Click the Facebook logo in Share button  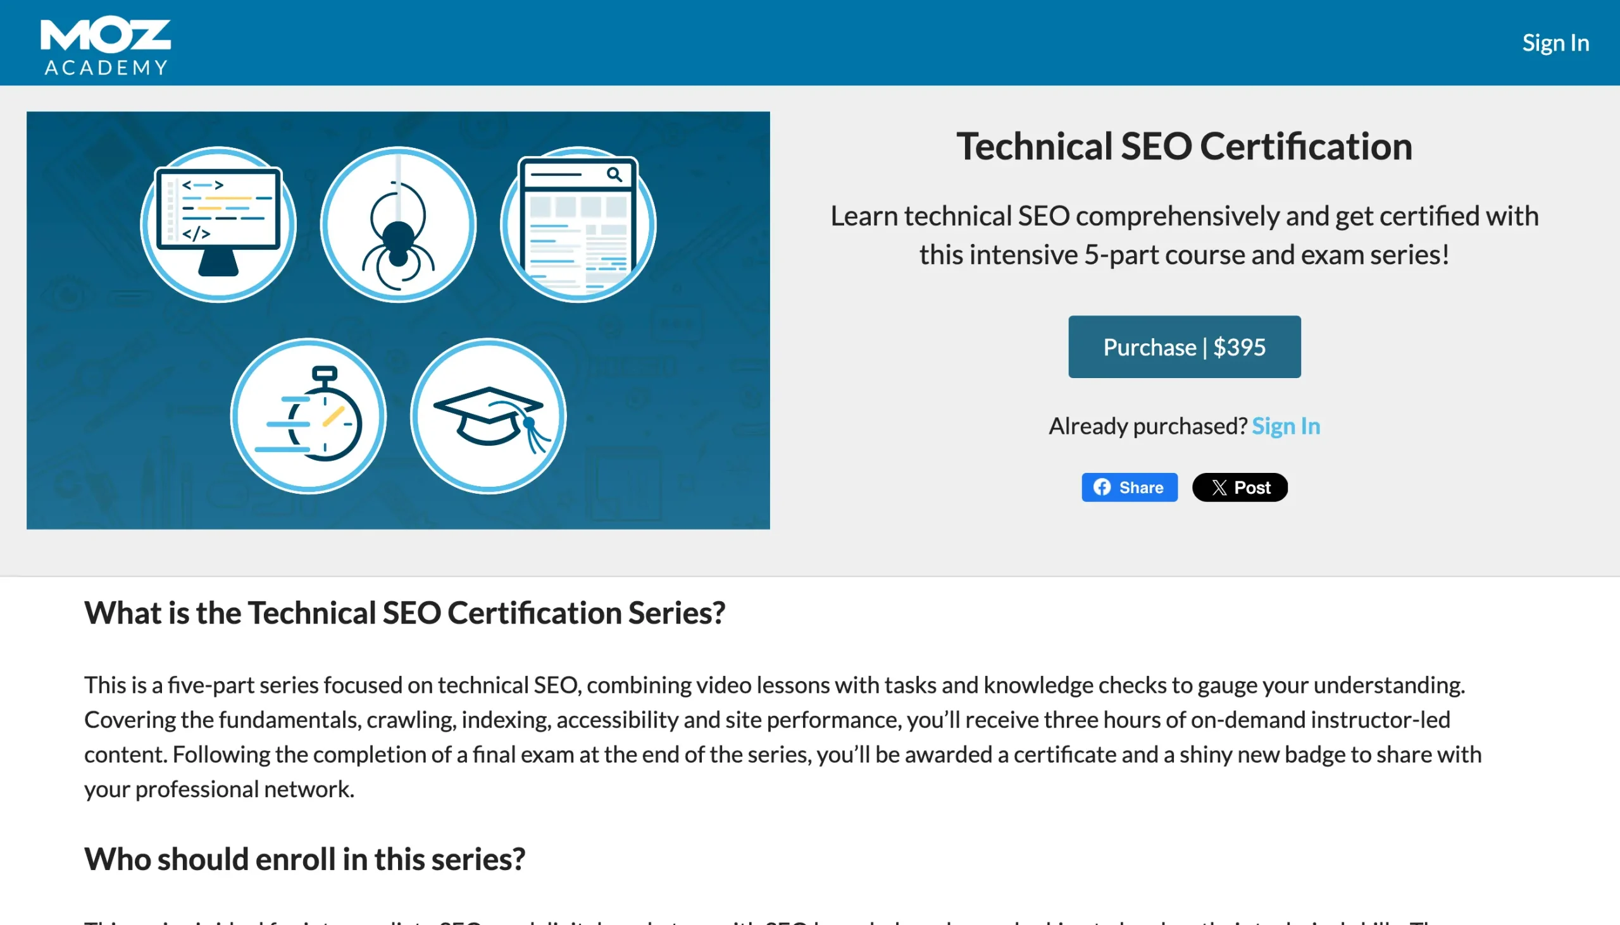[x=1102, y=487]
